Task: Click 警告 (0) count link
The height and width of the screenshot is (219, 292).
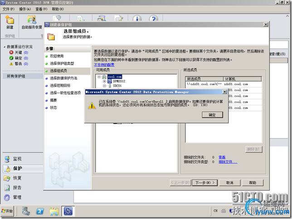Action: pyautogui.click(x=26, y=64)
